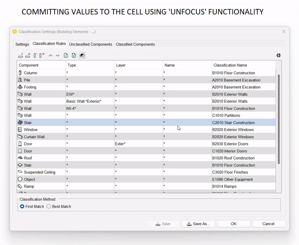Viewport: 299px width, 245px height.
Task: Add a new rule row
Action: pyautogui.click(x=21, y=55)
